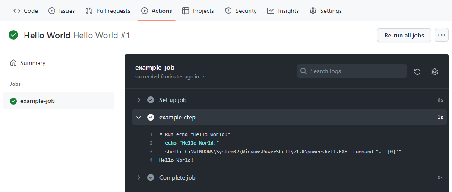Screen dimensions: 452x192
Task: Click the magnifier icon in Search logs
Action: point(303,71)
